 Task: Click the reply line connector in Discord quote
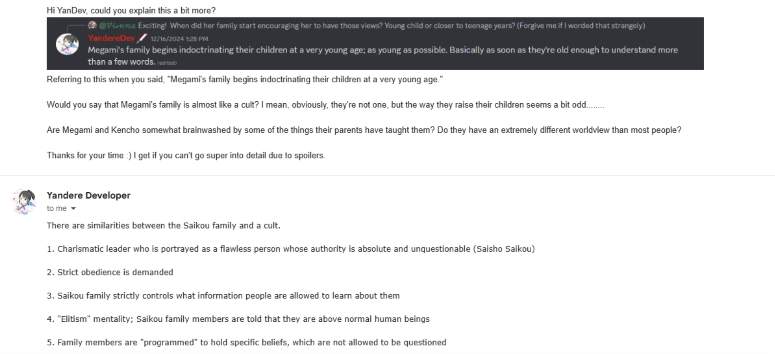click(x=75, y=28)
